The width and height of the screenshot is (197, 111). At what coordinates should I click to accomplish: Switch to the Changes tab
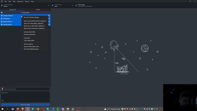coord(13,10)
